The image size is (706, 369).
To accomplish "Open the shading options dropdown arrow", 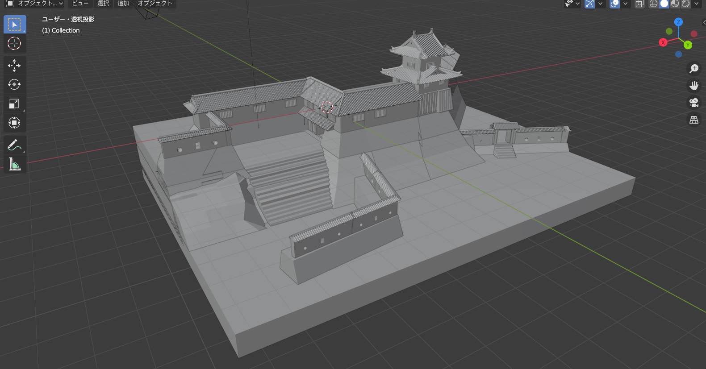I will coord(696,4).
